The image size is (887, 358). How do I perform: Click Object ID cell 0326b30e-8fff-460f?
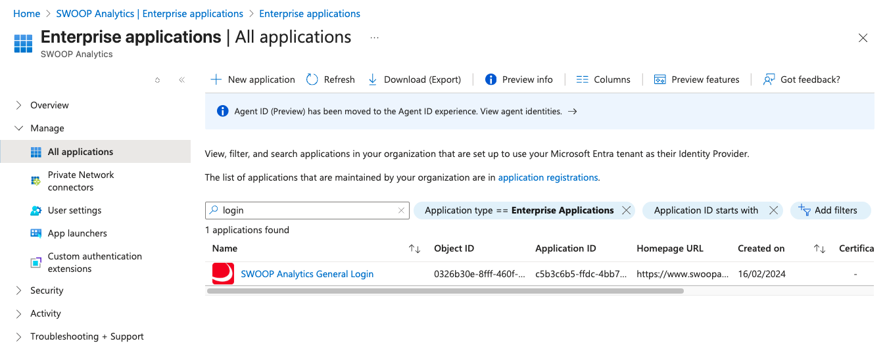pos(479,274)
